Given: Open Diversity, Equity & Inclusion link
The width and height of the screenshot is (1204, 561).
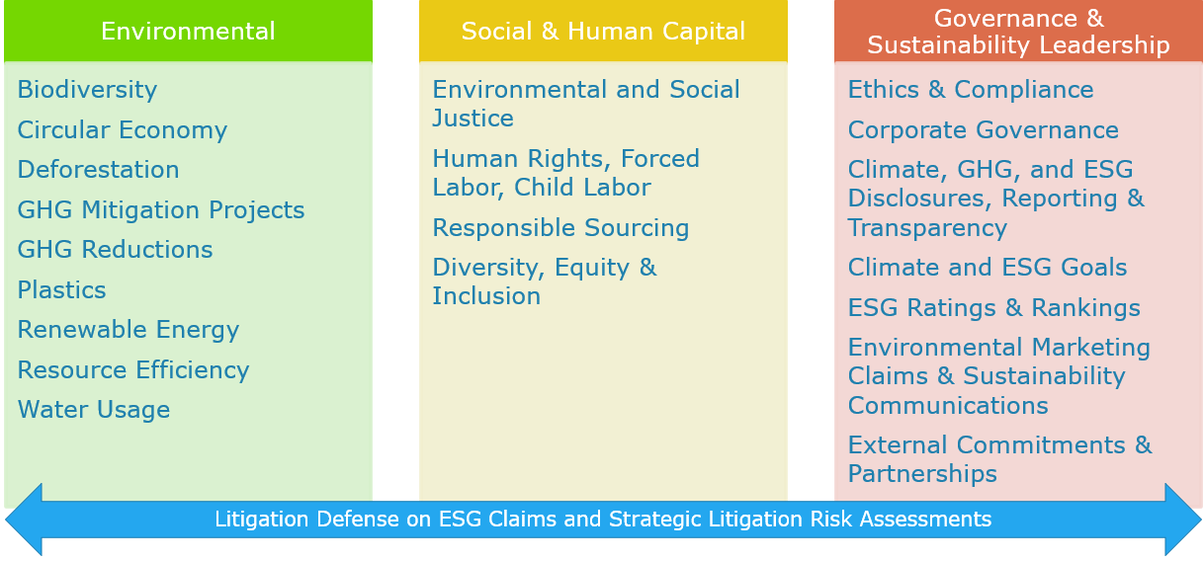Looking at the screenshot, I should coord(545,282).
